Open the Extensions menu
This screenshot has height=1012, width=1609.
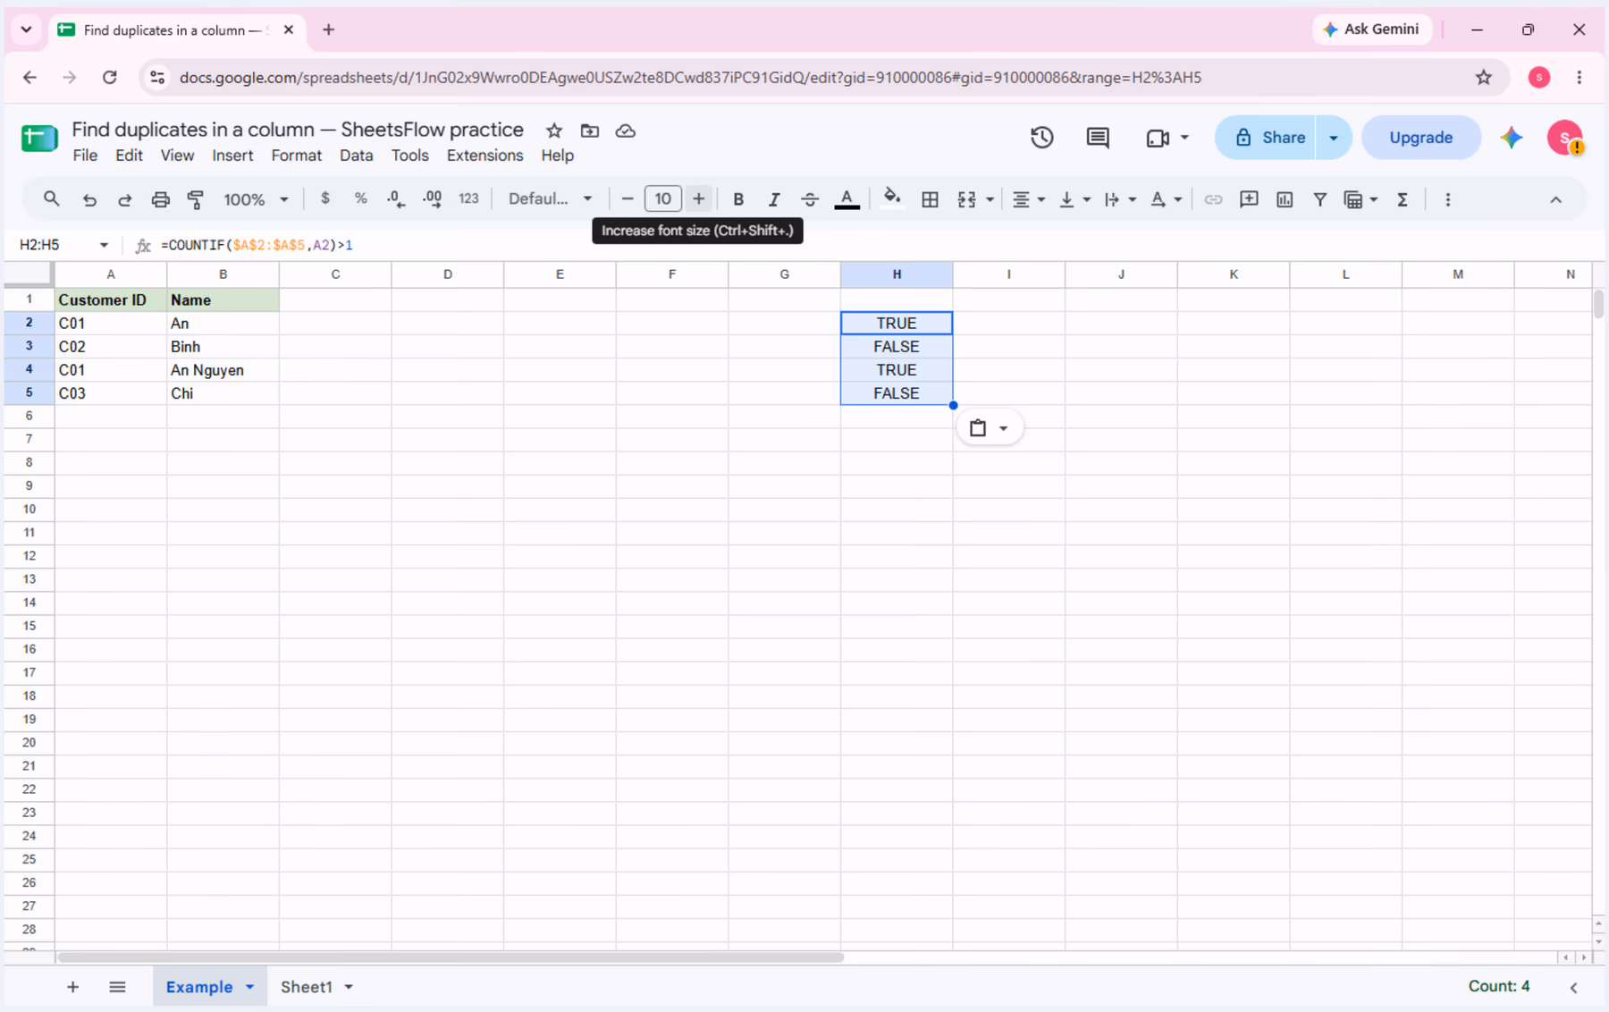point(484,156)
